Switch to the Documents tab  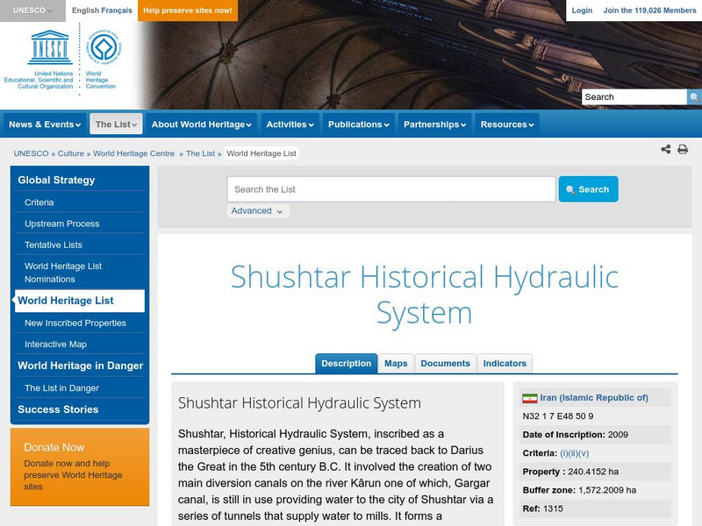tap(446, 363)
